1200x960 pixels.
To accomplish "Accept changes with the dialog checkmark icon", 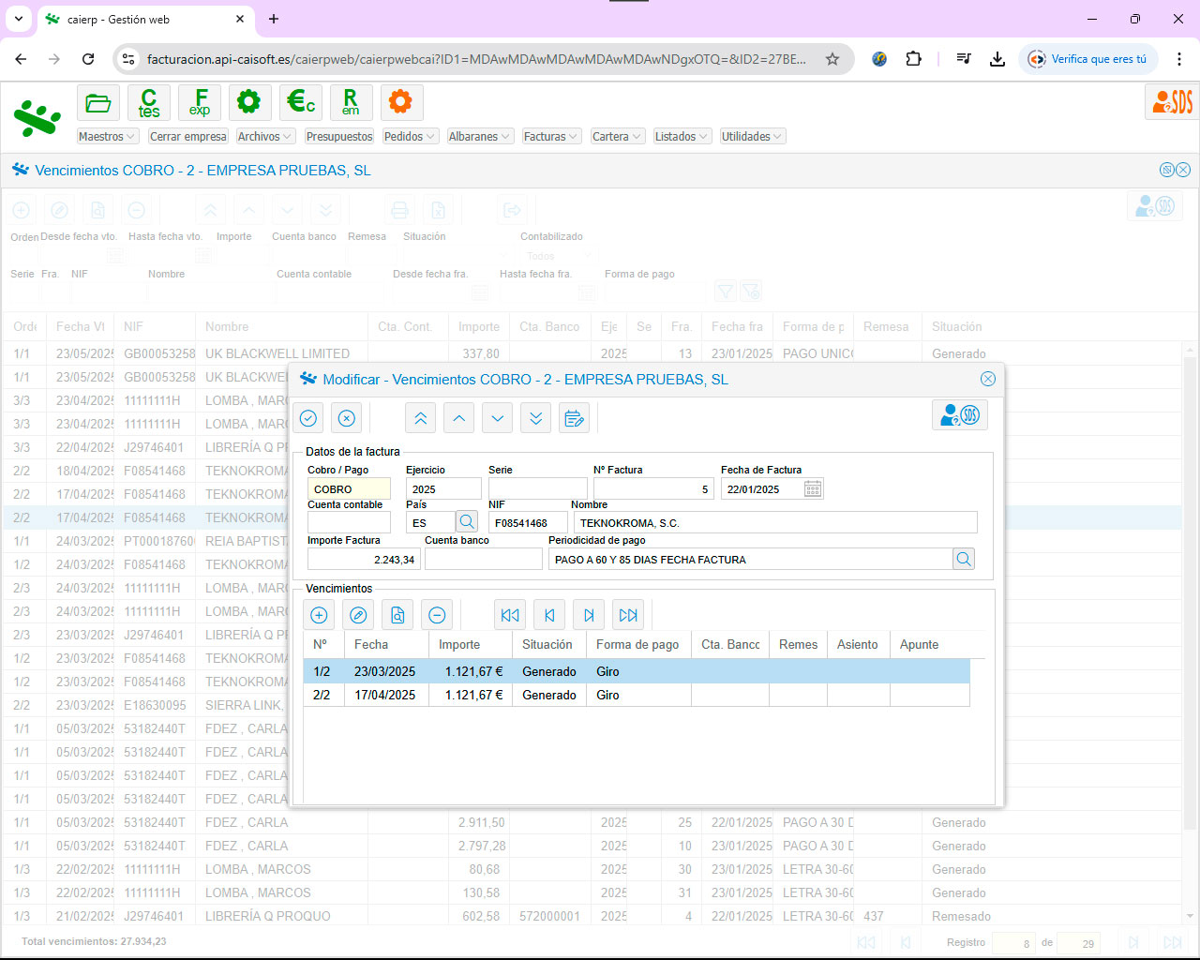I will point(308,418).
